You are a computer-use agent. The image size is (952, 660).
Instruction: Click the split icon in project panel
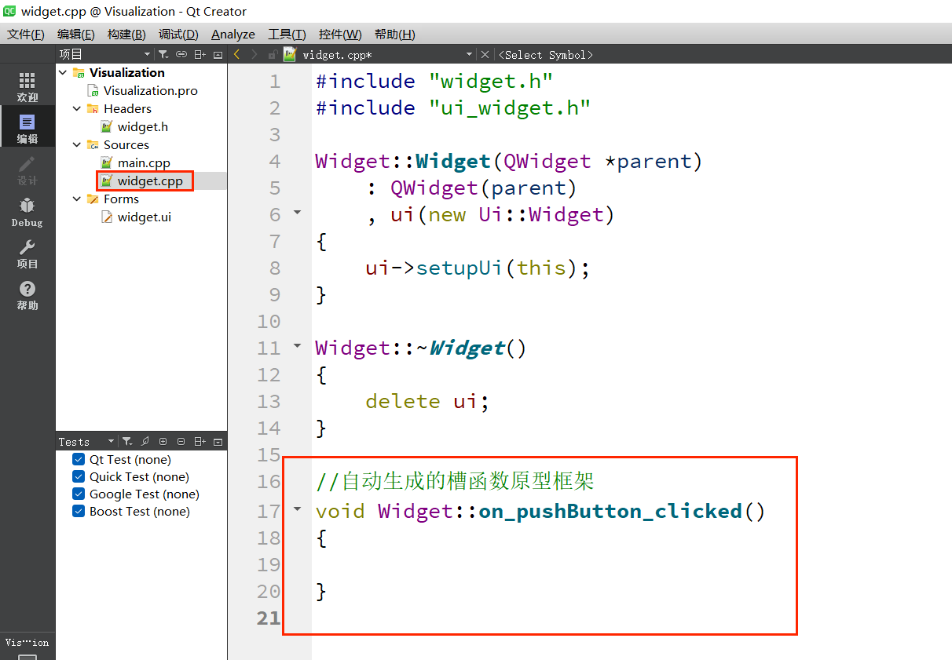tap(200, 54)
